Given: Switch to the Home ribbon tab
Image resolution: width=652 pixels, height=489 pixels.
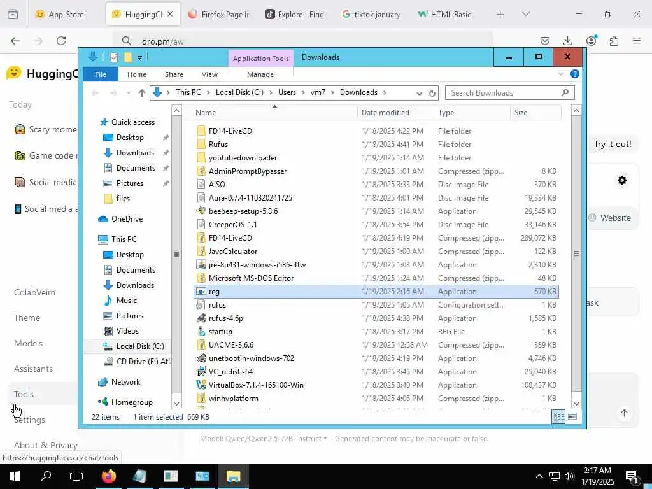Looking at the screenshot, I should point(137,74).
